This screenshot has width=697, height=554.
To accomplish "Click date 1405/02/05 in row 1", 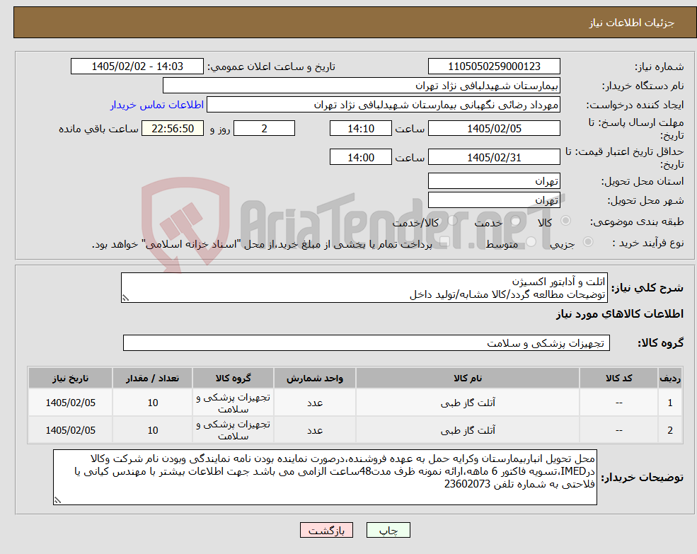I will point(70,403).
